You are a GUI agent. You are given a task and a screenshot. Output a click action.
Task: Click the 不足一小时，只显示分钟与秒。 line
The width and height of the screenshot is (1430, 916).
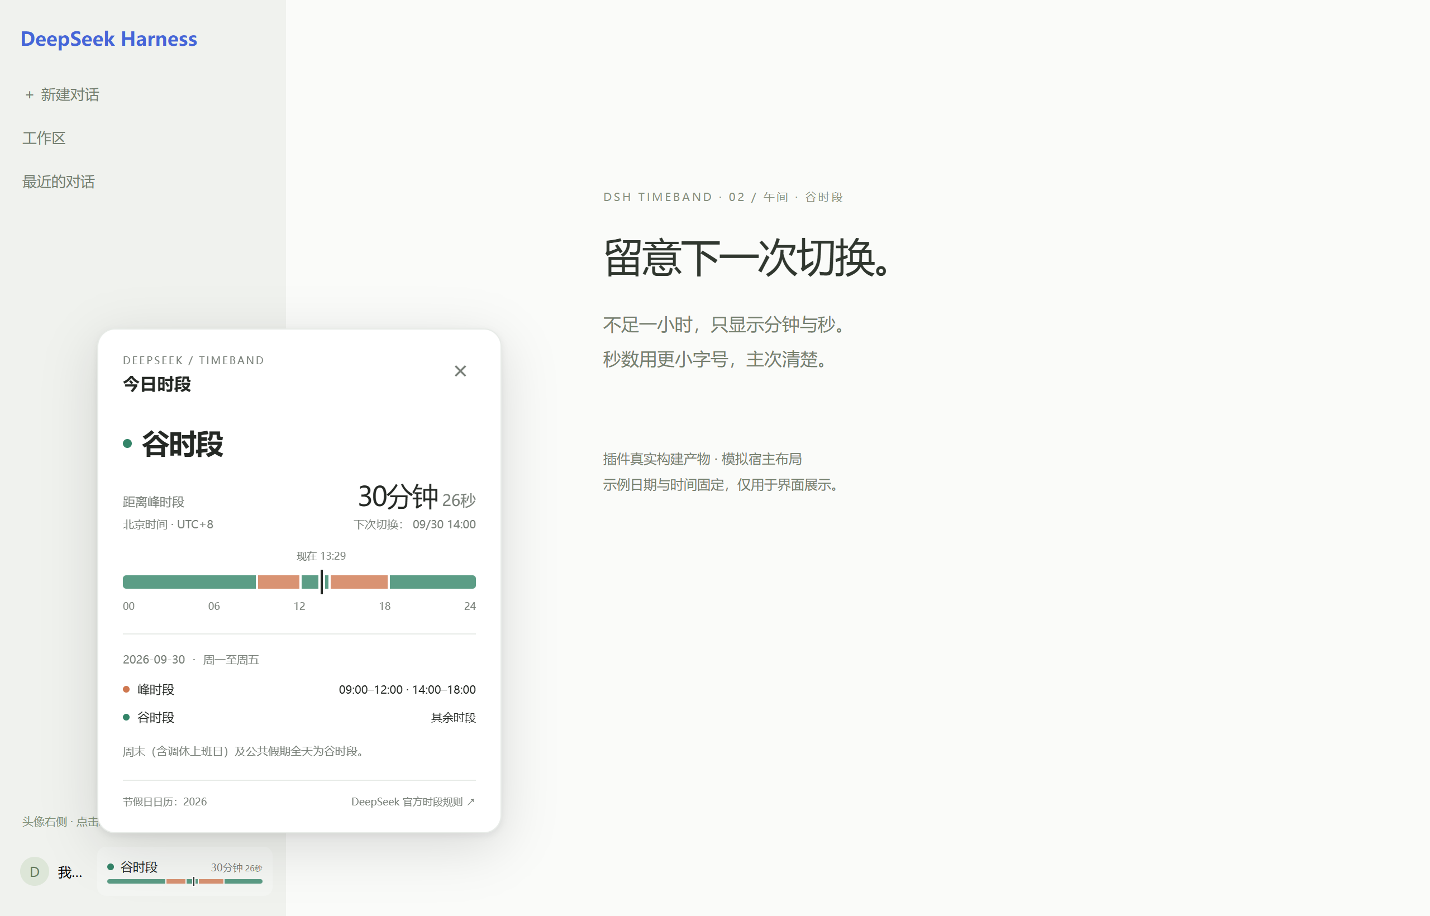(725, 325)
